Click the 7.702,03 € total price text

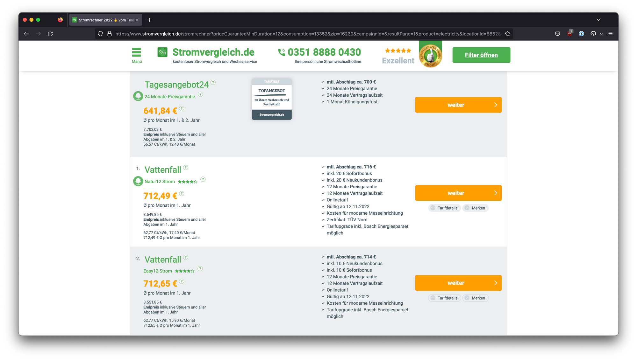[153, 129]
